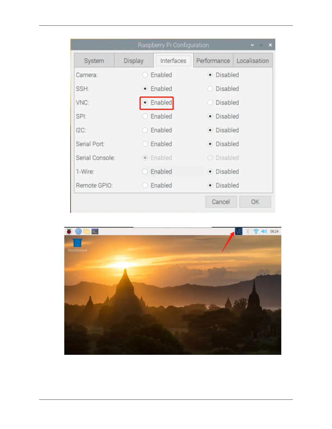This screenshot has height=429, width=332.
Task: Switch to the System tab
Action: coord(94,61)
